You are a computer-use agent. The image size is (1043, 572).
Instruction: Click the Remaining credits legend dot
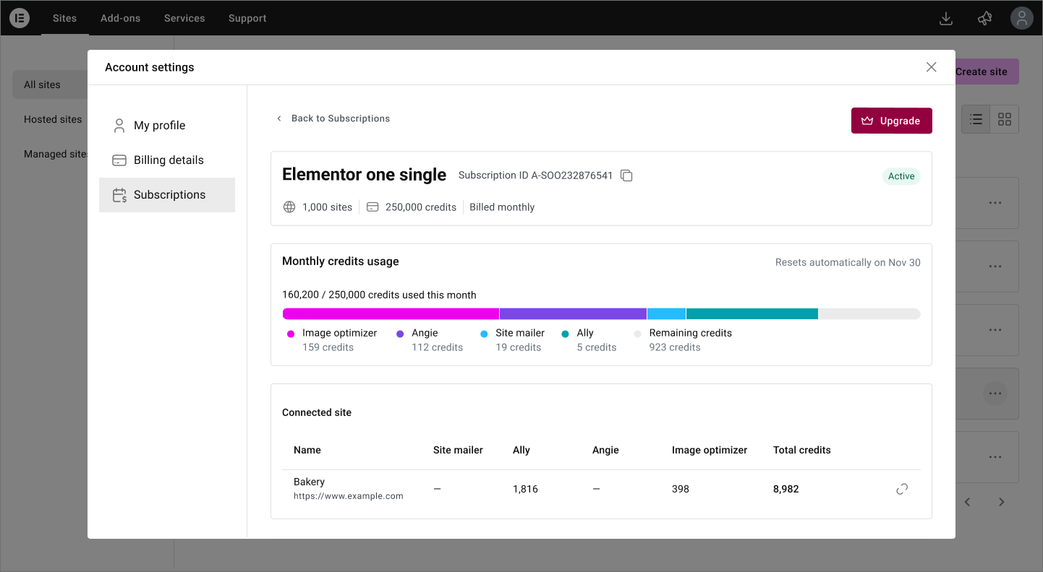pyautogui.click(x=637, y=334)
